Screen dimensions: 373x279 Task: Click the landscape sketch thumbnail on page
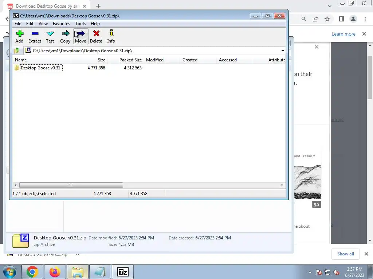point(307,182)
